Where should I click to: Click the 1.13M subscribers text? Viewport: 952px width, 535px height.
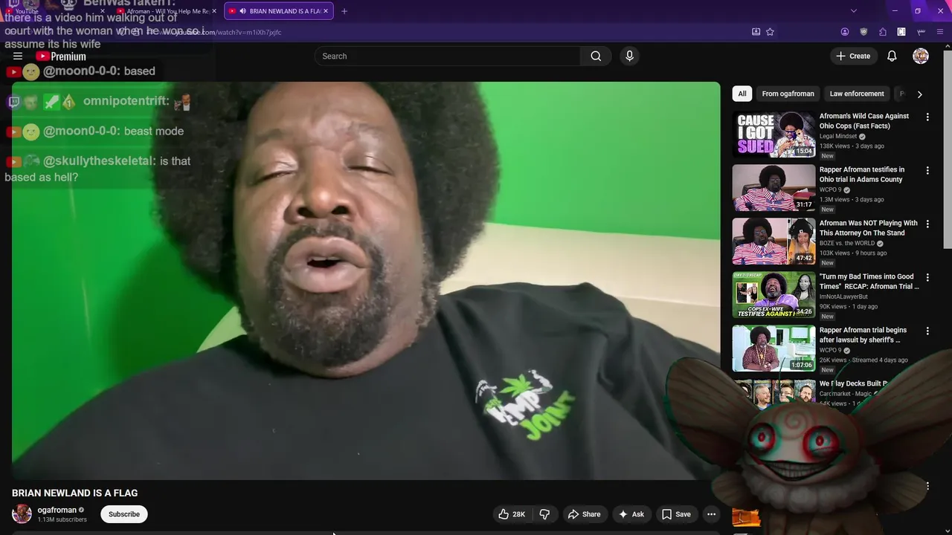[x=62, y=520]
